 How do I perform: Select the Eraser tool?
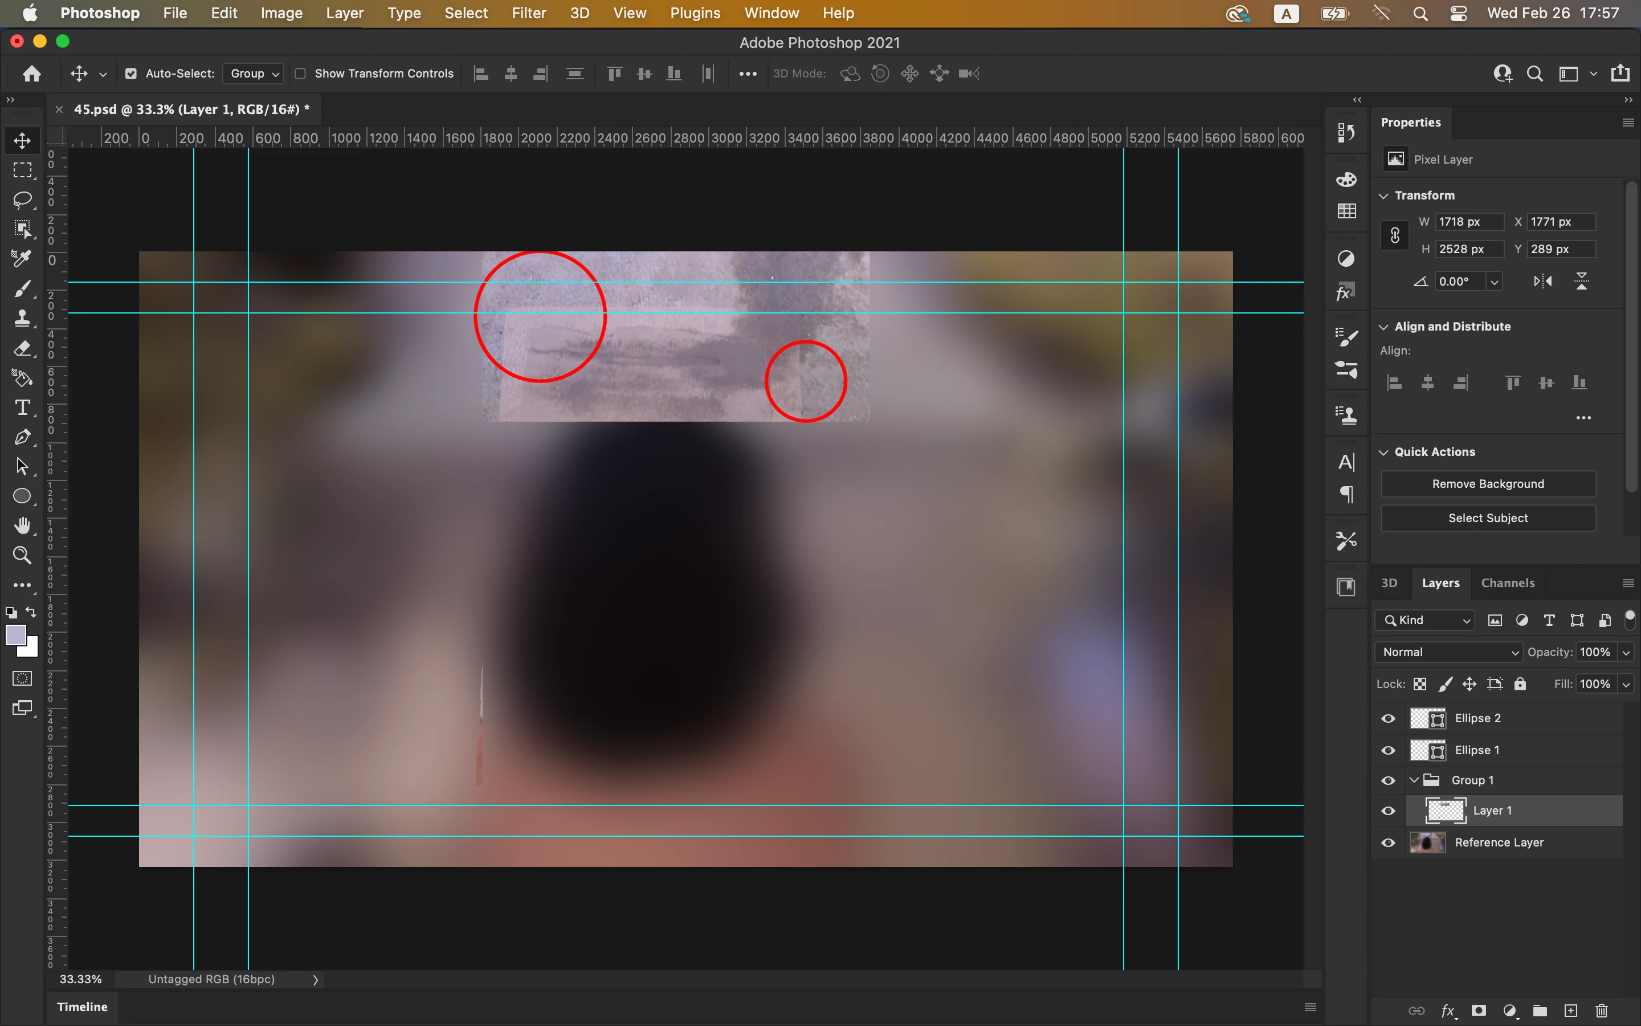pyautogui.click(x=22, y=349)
